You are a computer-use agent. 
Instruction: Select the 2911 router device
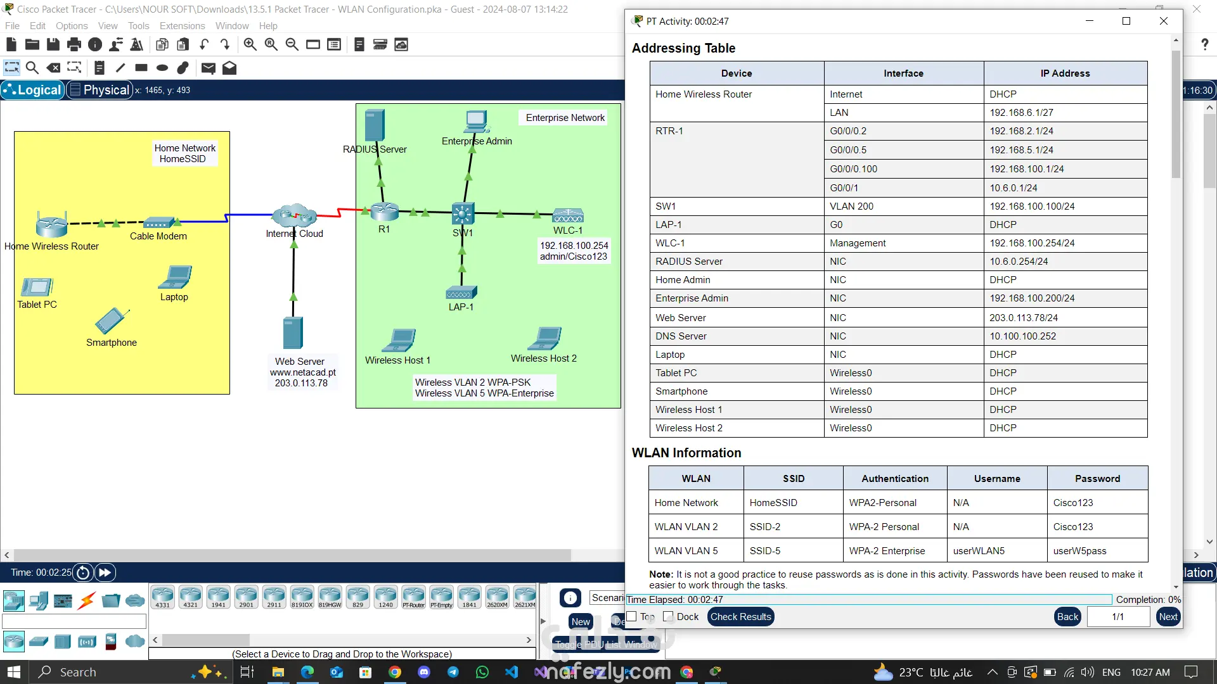tap(274, 597)
